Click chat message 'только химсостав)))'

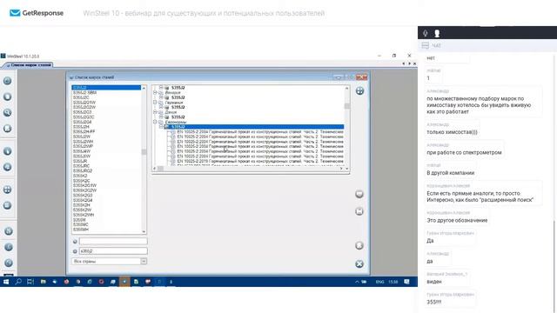pyautogui.click(x=452, y=132)
